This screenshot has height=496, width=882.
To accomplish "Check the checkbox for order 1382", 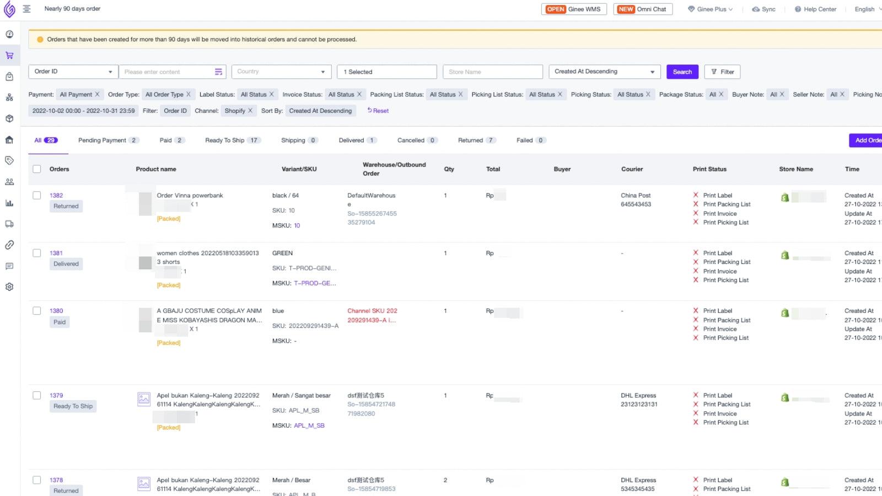I will point(37,195).
